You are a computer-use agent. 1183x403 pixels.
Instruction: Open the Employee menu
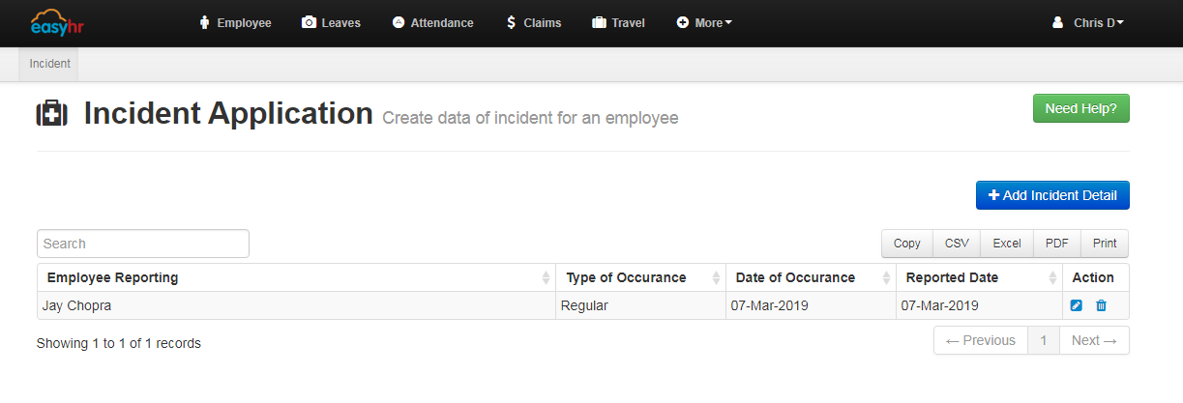235,23
